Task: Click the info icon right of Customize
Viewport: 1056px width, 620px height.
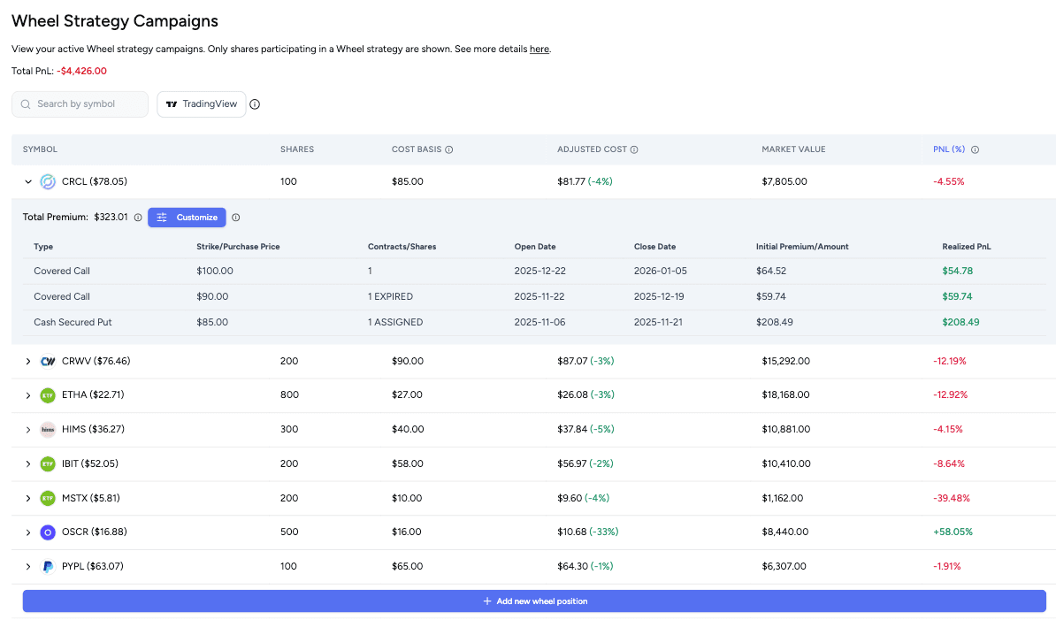Action: coord(235,217)
